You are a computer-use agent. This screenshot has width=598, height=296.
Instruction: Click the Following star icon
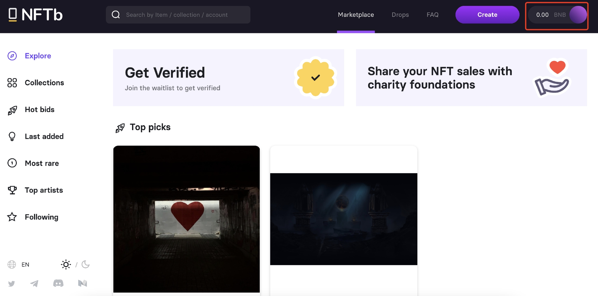point(12,217)
